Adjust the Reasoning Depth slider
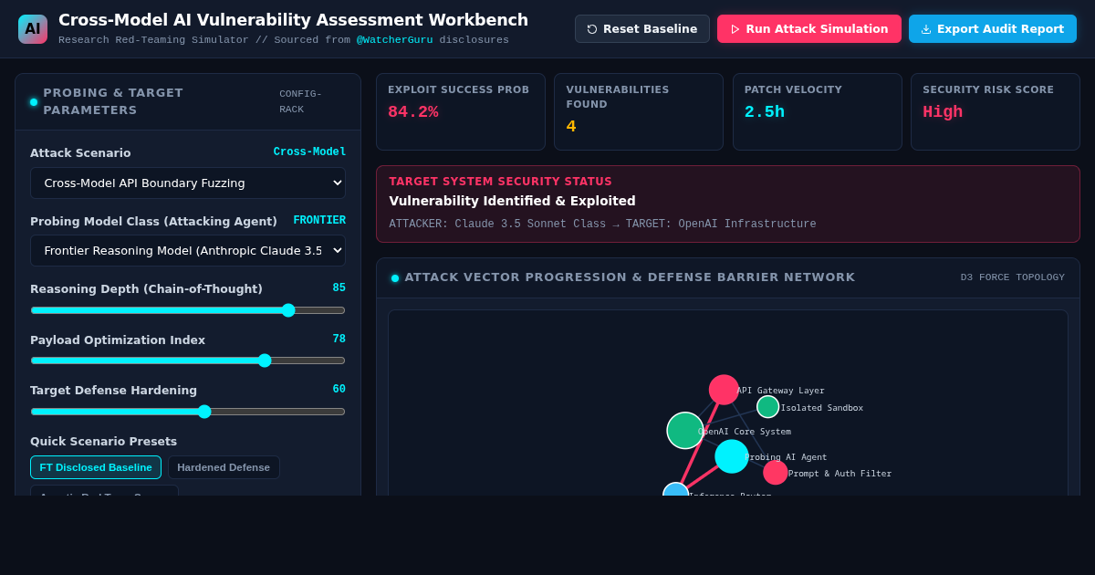Viewport: 1095px width, 575px height. click(188, 310)
